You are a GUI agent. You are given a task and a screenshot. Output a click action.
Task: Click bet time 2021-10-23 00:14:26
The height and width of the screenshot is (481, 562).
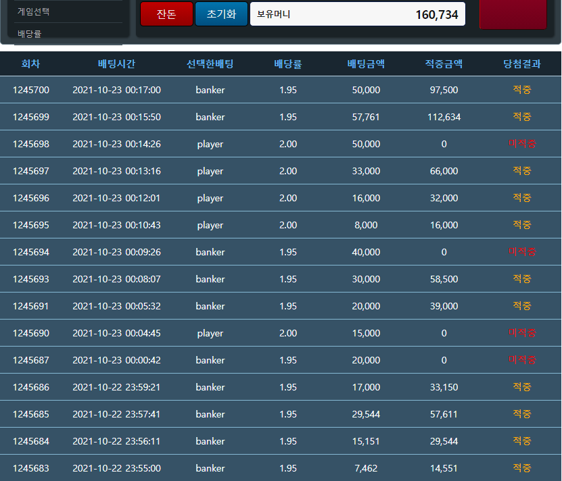click(x=116, y=144)
